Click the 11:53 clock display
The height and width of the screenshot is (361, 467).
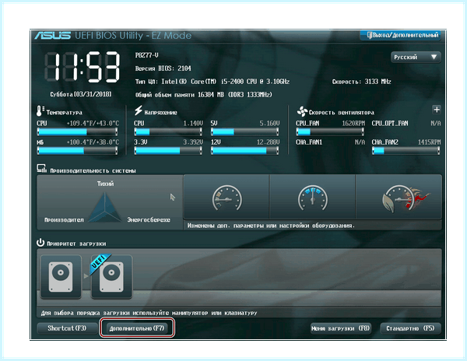tap(83, 67)
